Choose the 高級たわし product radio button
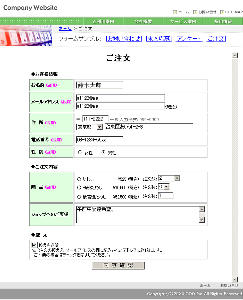 click(79, 188)
